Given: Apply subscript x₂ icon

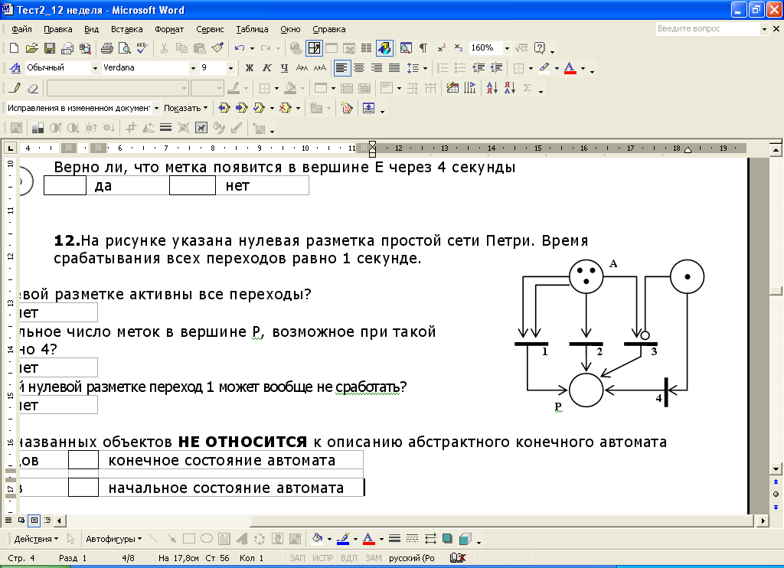Looking at the screenshot, I should coord(459,48).
